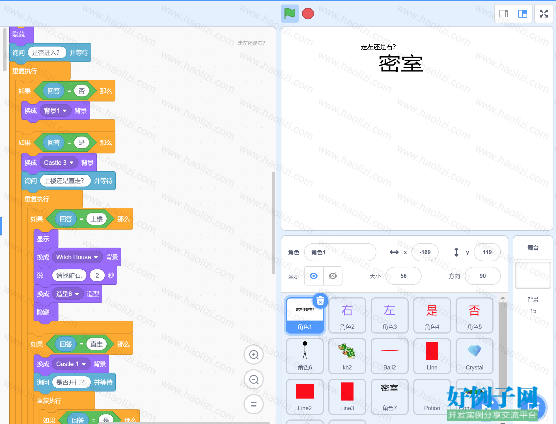Click the green flag to run project
The width and height of the screenshot is (556, 424).
290,14
